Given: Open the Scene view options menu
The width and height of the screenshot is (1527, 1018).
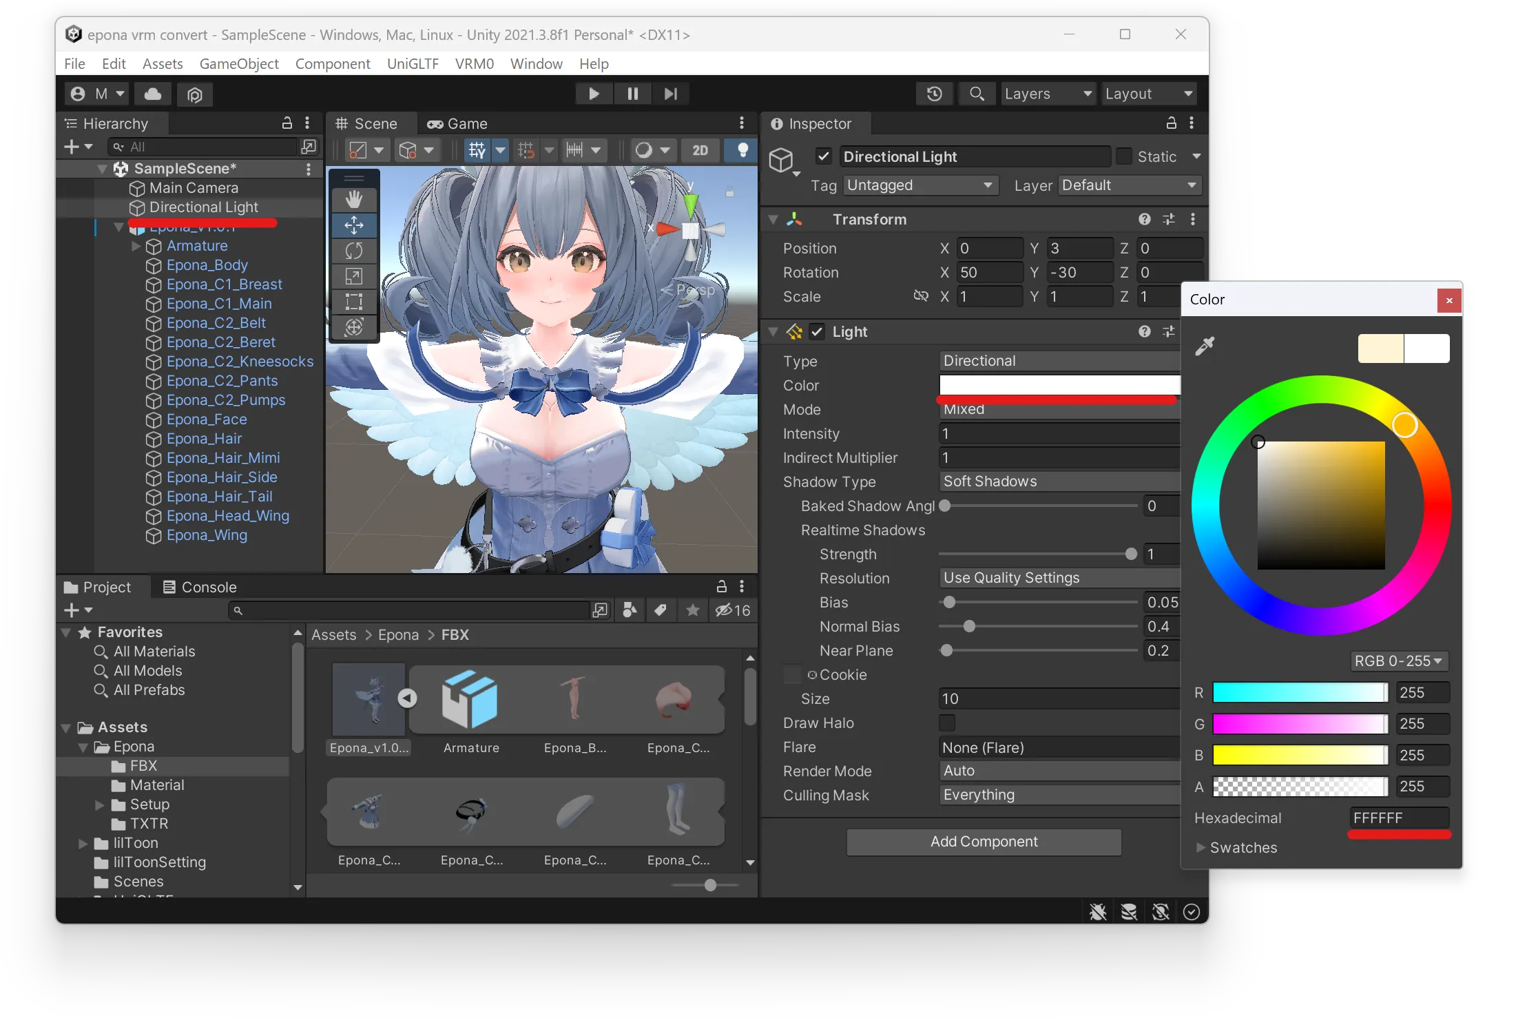Looking at the screenshot, I should pos(742,123).
